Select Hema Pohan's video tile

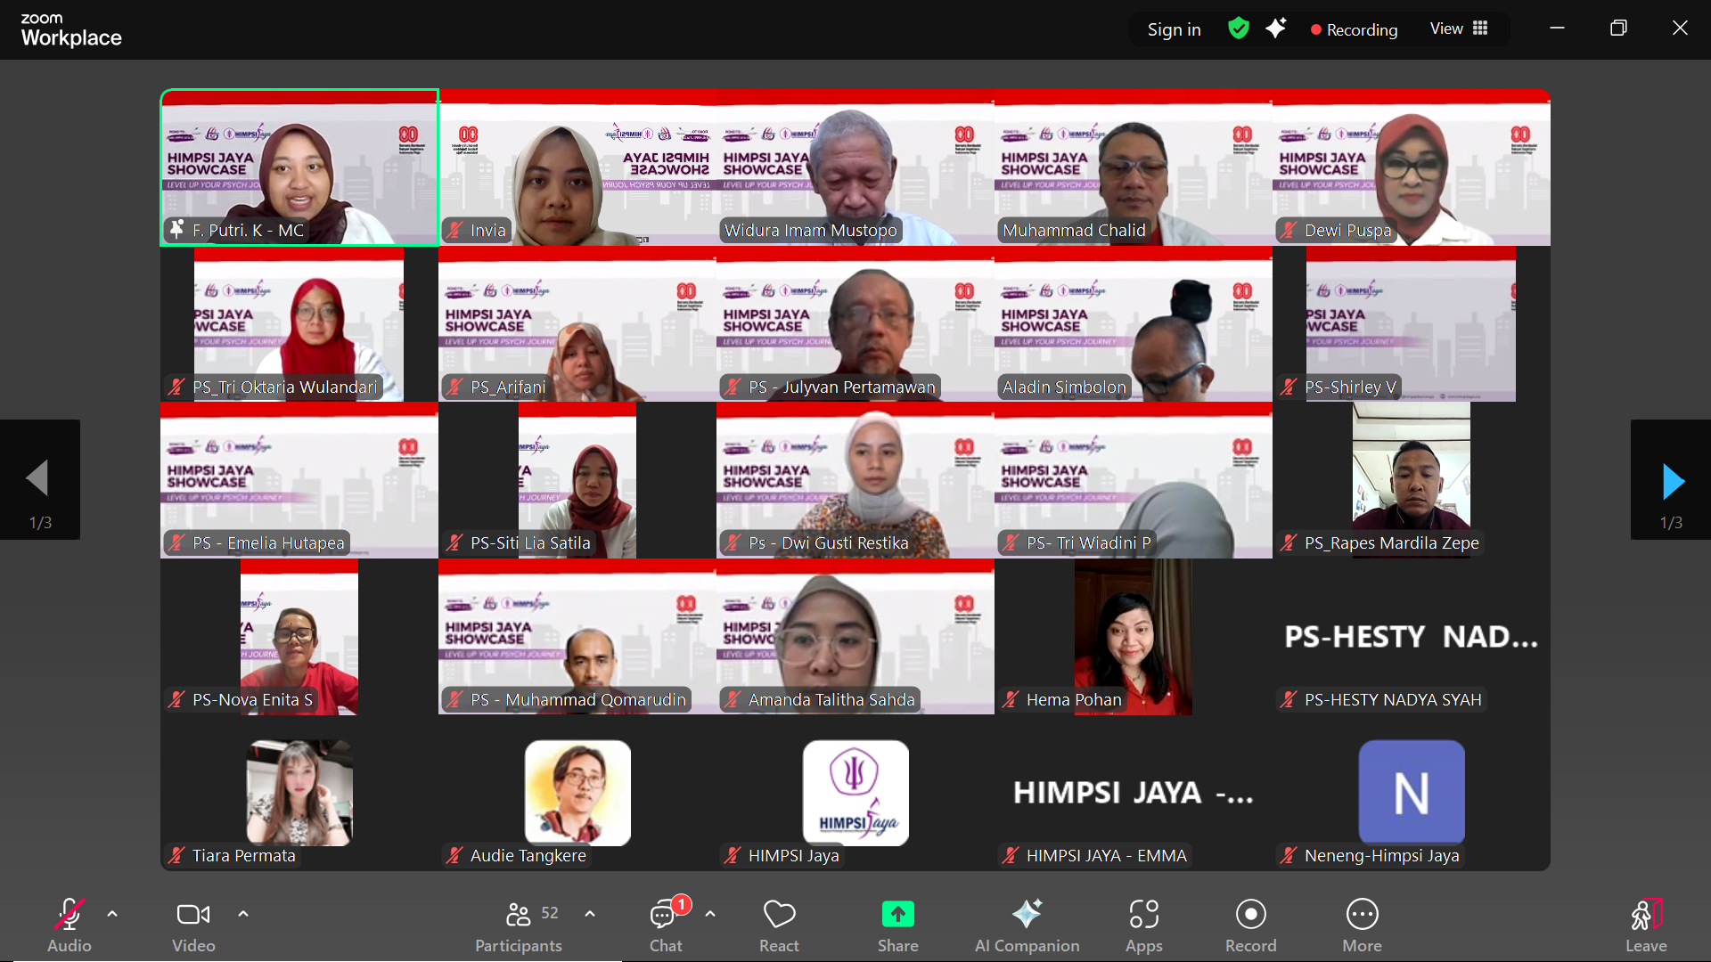(x=1134, y=637)
